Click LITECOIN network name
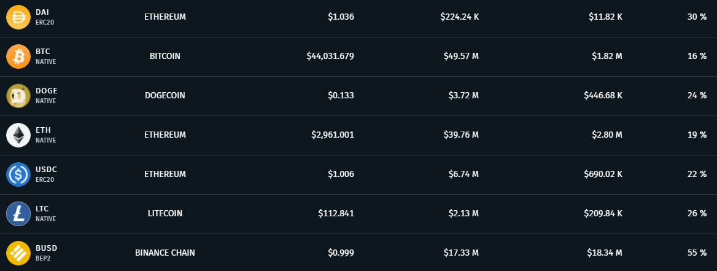The image size is (717, 271). 165,213
